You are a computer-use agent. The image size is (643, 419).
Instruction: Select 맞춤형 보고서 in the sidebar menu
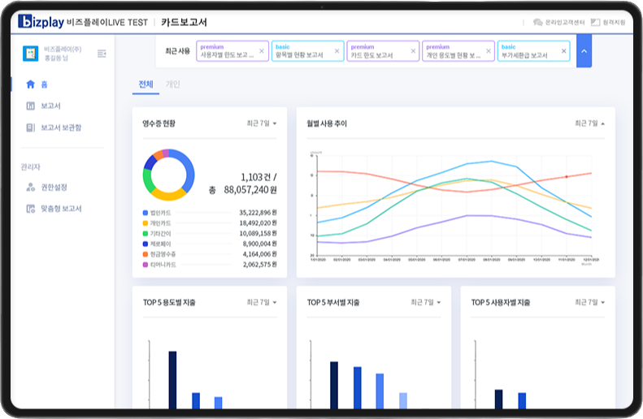[61, 209]
